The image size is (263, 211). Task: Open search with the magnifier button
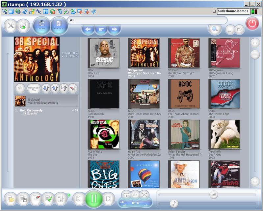[215, 29]
